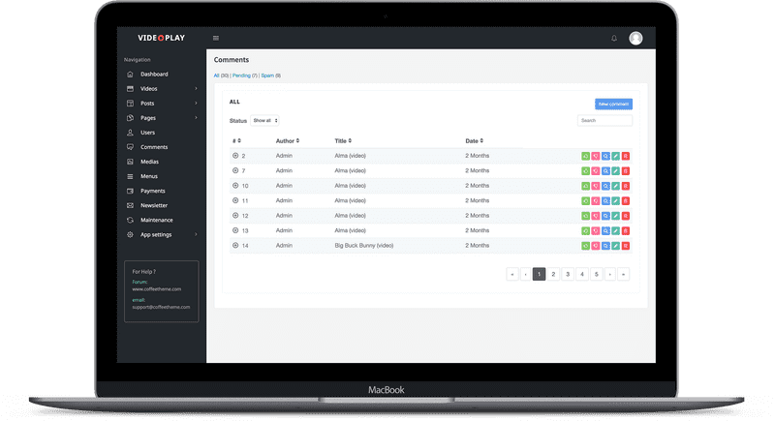Unapprove comment 13 with pink thumbs-down
Viewport: 775px width, 421px height.
[x=596, y=230]
